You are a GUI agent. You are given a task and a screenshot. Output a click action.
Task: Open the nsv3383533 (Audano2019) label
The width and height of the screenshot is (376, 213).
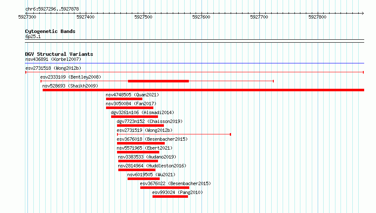(x=147, y=157)
